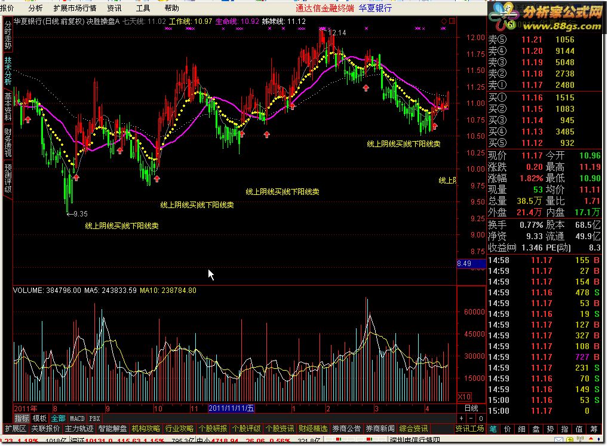Click the 决胜操盘A indicator name in chart header
Screen dimensions: 608x446
103,22
